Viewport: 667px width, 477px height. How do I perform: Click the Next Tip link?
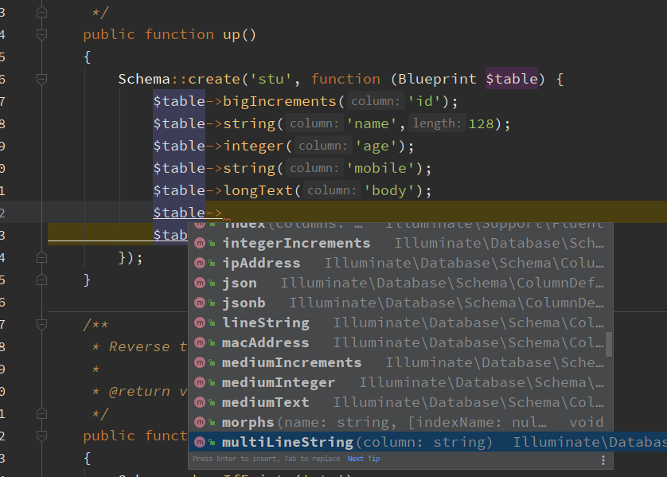coord(364,459)
